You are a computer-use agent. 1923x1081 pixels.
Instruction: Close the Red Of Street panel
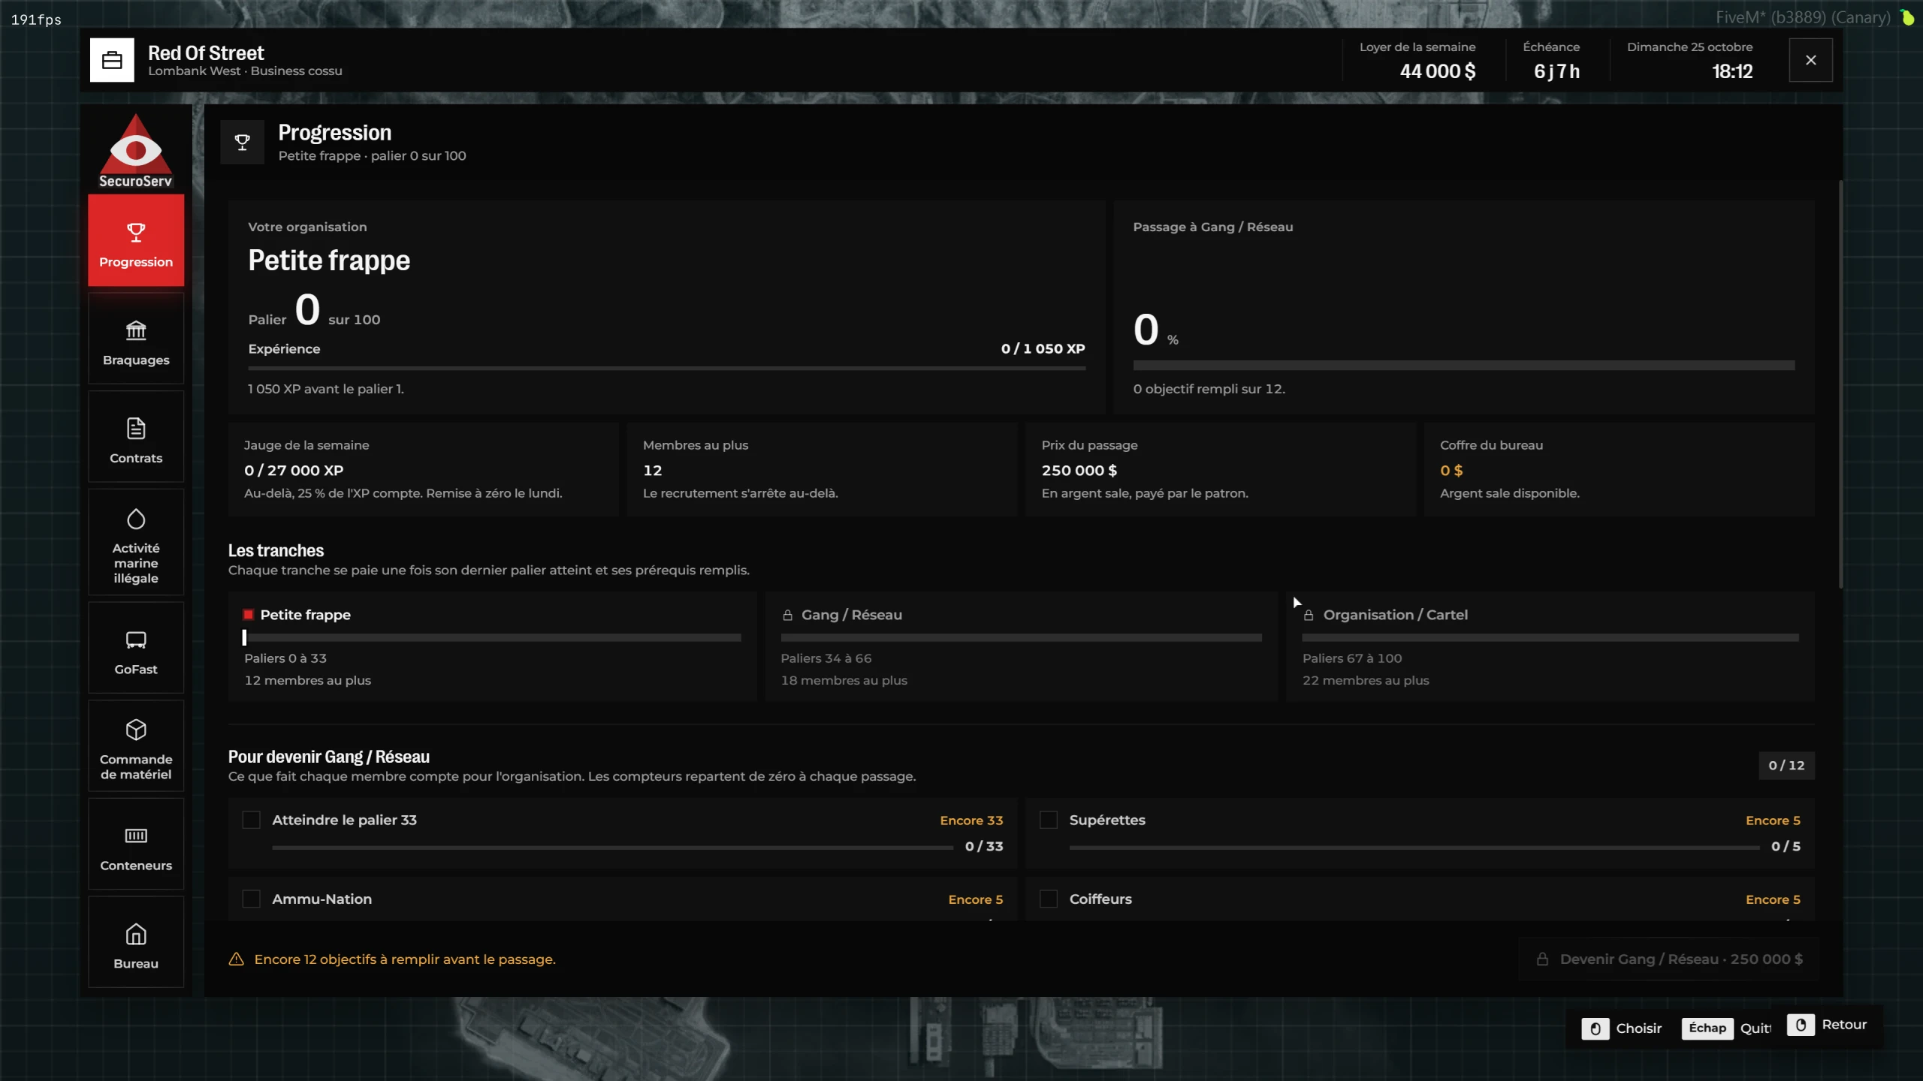pyautogui.click(x=1811, y=60)
